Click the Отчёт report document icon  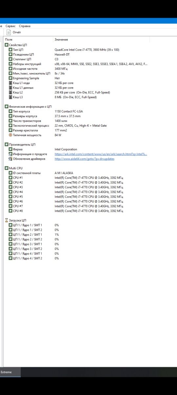pos(9,32)
